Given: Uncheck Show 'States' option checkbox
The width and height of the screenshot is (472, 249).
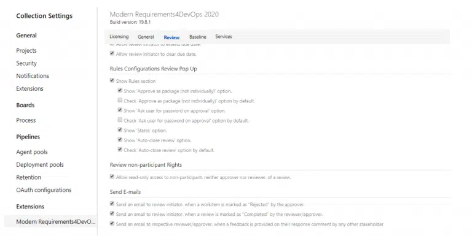Looking at the screenshot, I should pyautogui.click(x=120, y=130).
